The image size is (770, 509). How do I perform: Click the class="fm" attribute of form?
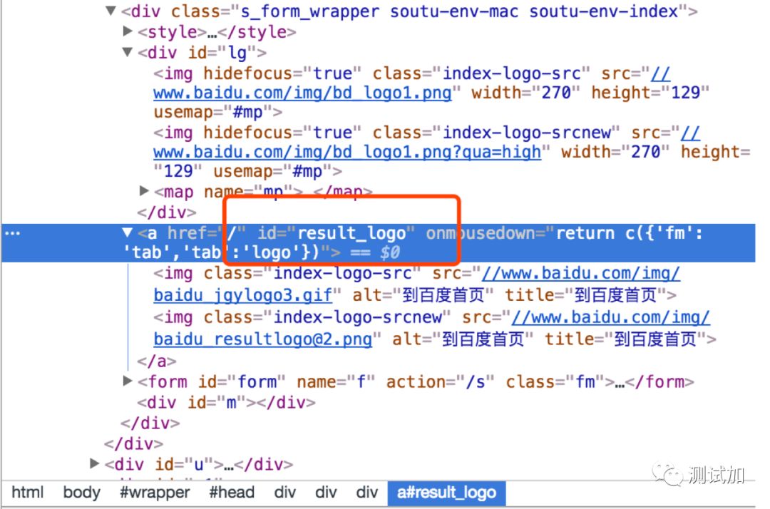point(555,381)
